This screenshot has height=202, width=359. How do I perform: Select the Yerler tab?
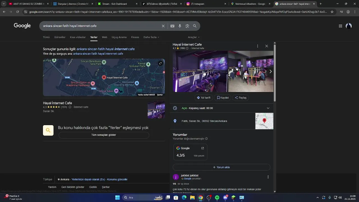(94, 37)
